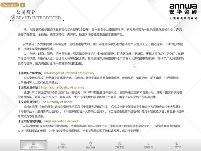Viewport: 201px width, 151px height.
Task: Click 大理石瓷砖新标杆 slogan under the logo
Action: pos(183,18)
